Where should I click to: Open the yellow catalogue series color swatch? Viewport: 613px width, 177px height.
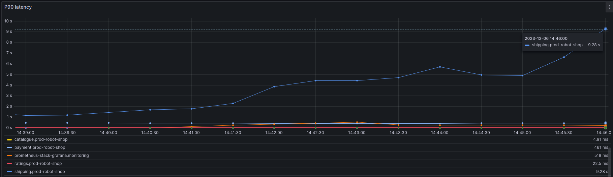tap(9, 139)
